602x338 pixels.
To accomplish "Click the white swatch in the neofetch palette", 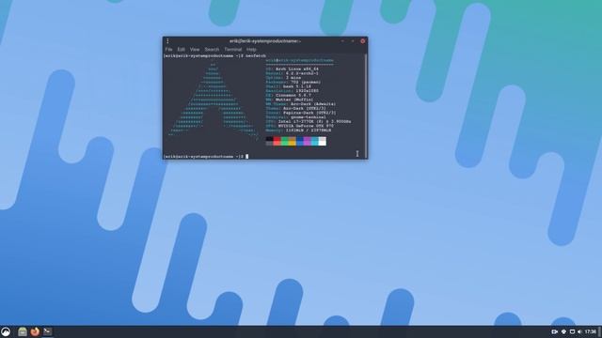I will 322,142.
